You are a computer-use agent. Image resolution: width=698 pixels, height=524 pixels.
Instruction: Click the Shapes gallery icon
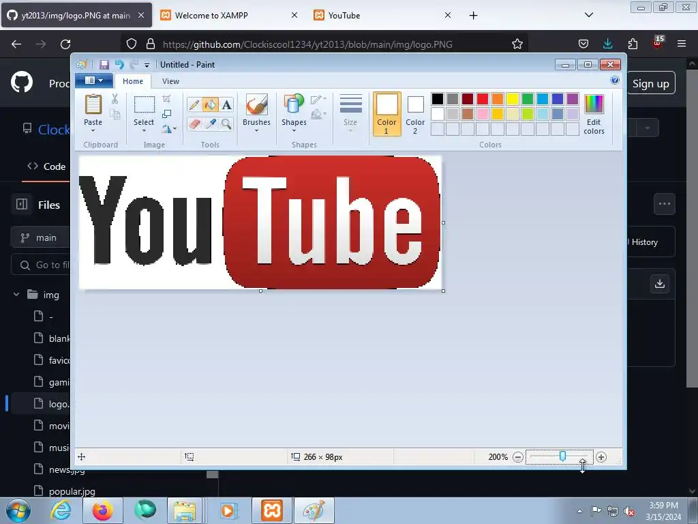[294, 104]
